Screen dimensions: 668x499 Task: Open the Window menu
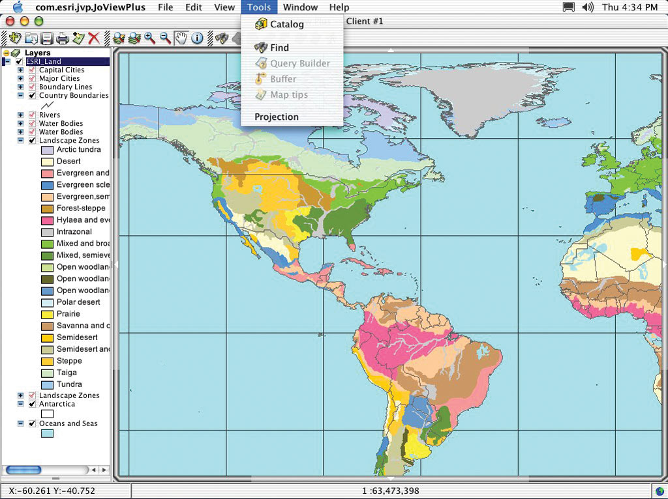pos(300,7)
